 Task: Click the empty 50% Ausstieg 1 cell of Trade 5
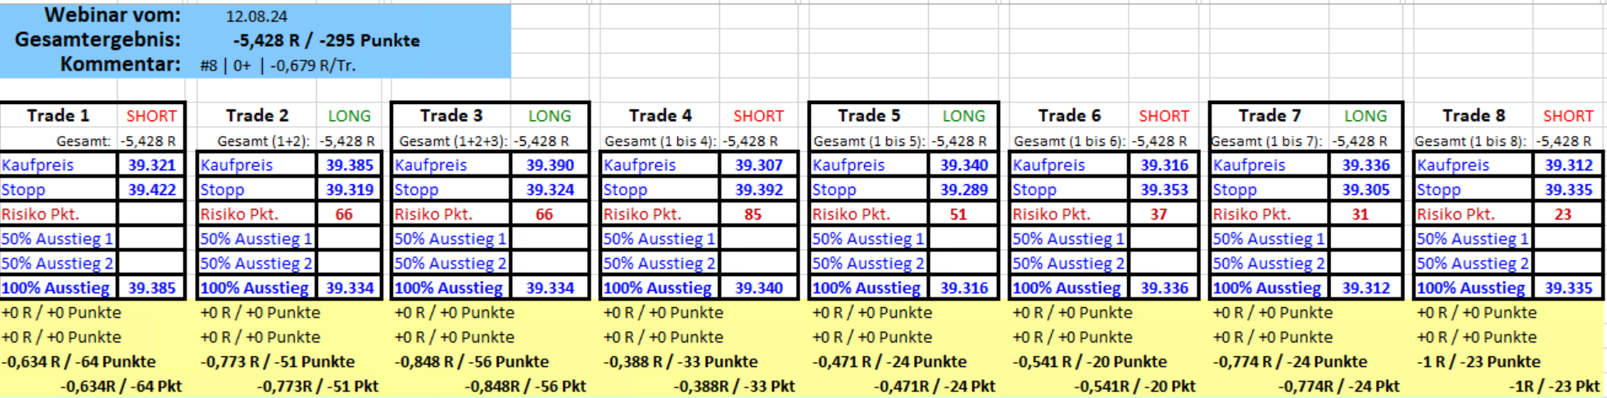pos(963,238)
